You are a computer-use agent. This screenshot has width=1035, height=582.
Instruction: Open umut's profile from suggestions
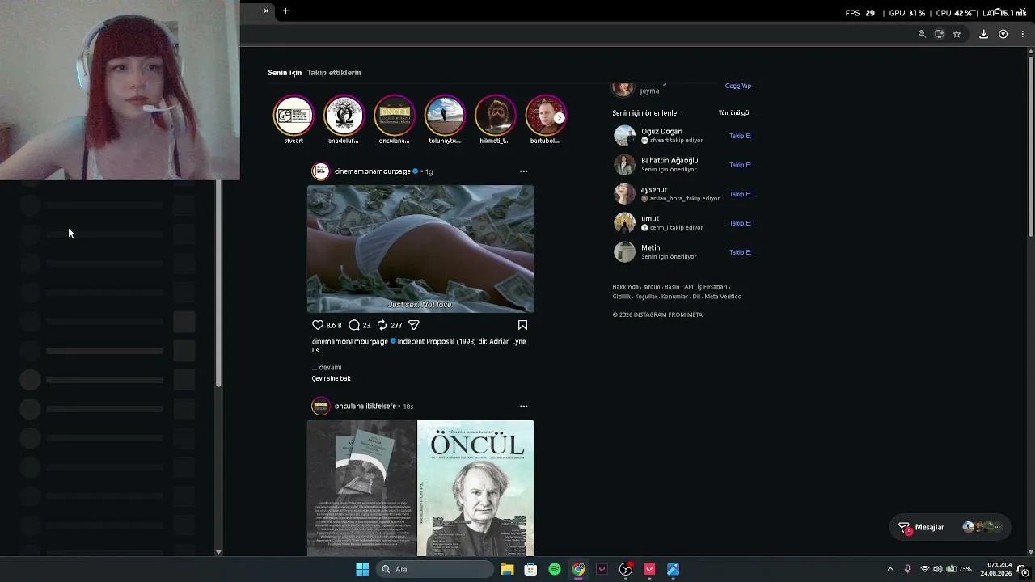pyautogui.click(x=650, y=218)
